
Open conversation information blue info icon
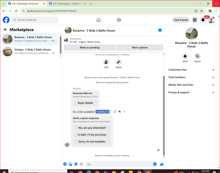pos(160,30)
